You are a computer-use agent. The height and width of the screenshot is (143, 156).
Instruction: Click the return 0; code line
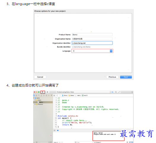[x=67, y=125]
